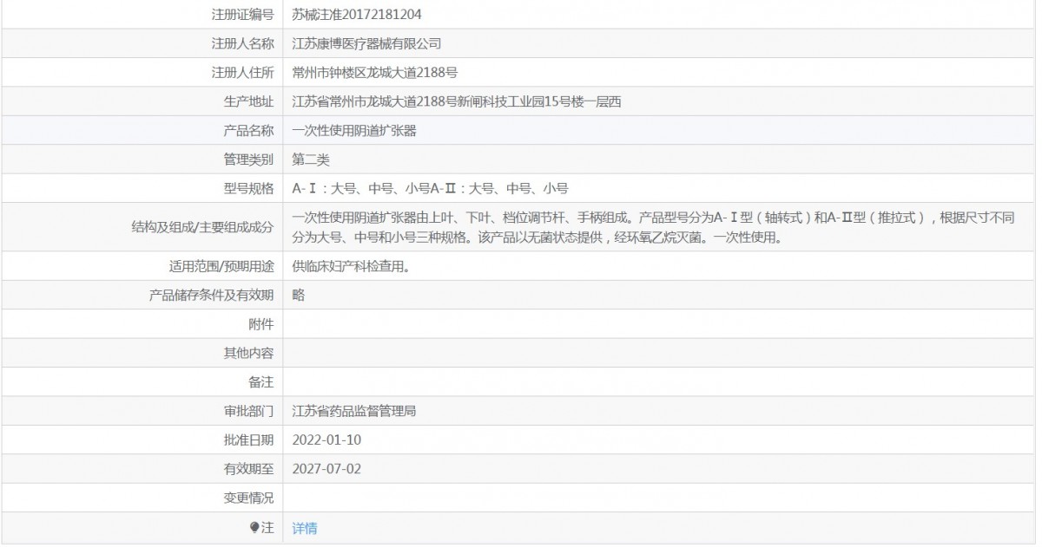
Task: Select registrant name 江苏康博医疗器械有限公司
Action: click(x=368, y=43)
